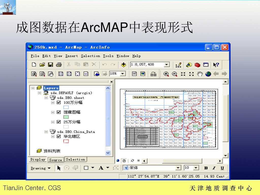Show the Command Line window icon
Image resolution: width=260 pixels, height=195 pixels.
[206, 65]
